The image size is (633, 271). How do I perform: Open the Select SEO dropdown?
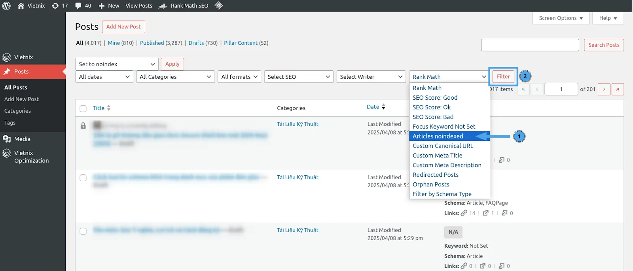coord(299,77)
